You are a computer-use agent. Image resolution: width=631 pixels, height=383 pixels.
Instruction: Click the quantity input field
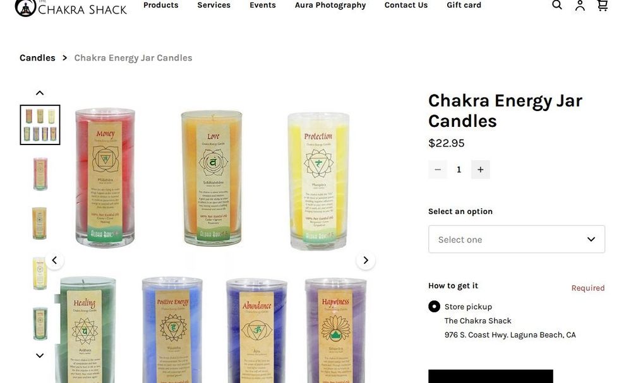pos(459,170)
